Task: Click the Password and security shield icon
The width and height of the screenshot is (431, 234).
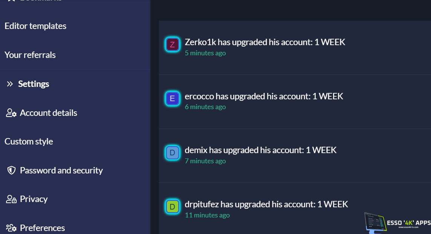Action: 11,170
